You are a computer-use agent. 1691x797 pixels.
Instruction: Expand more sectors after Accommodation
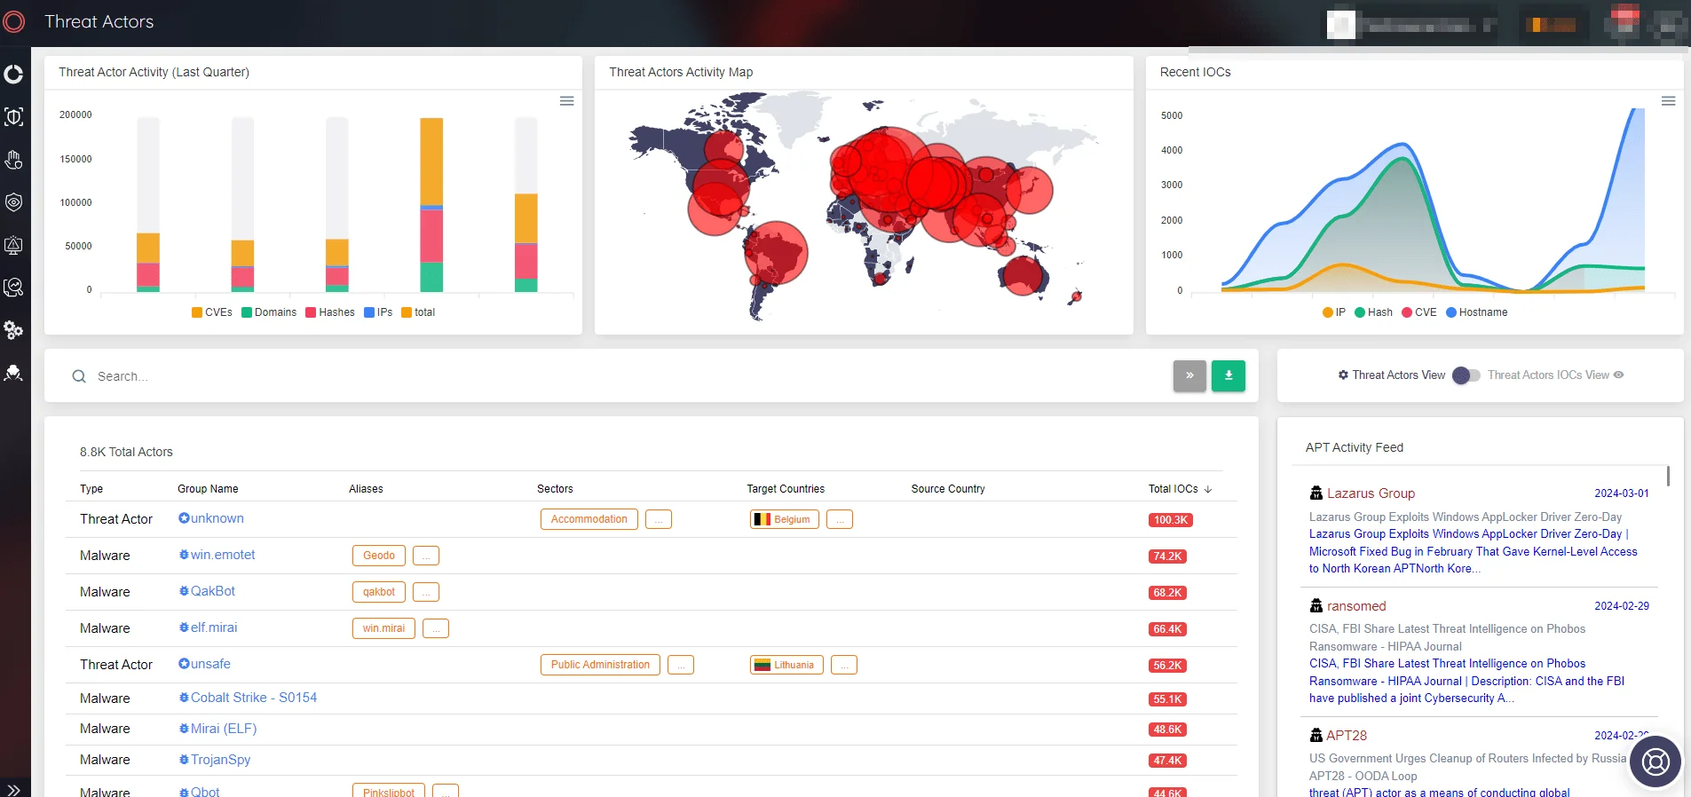pyautogui.click(x=659, y=519)
